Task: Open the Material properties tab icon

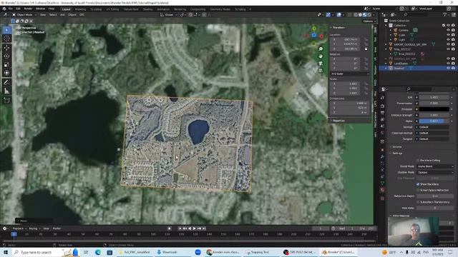Action: click(383, 190)
